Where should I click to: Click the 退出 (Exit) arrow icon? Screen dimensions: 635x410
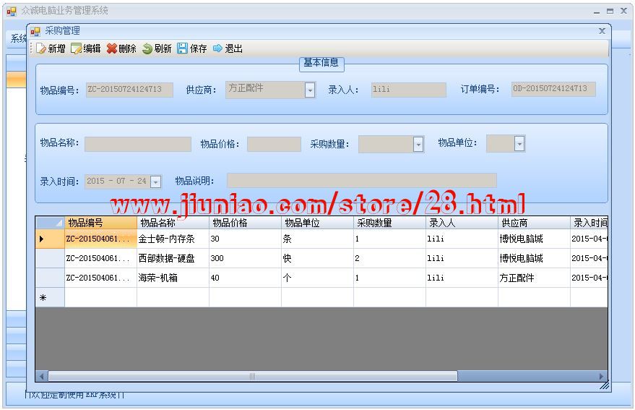click(x=218, y=48)
